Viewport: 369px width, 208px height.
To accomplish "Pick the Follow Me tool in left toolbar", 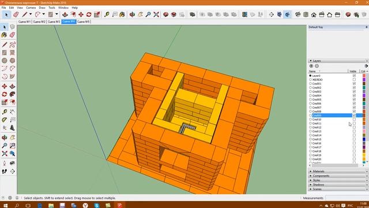I will [13, 94].
